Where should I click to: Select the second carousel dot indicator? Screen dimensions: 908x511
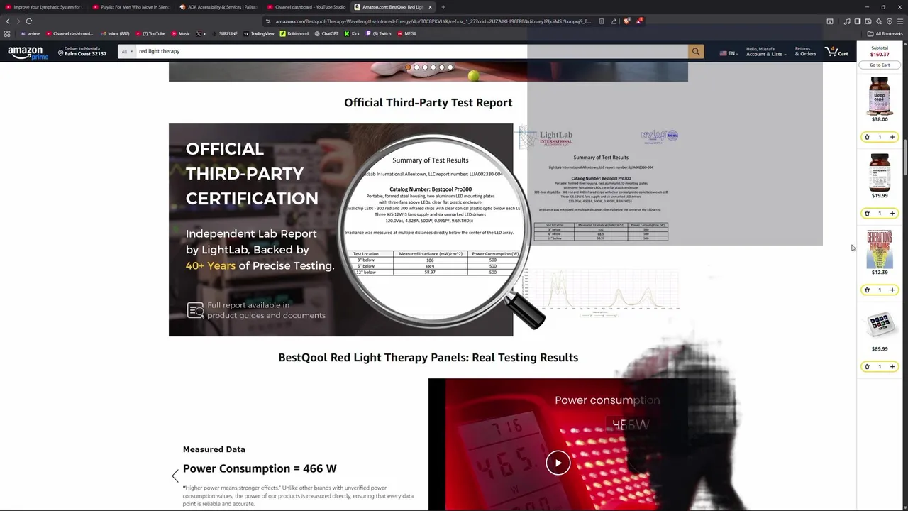pyautogui.click(x=416, y=67)
